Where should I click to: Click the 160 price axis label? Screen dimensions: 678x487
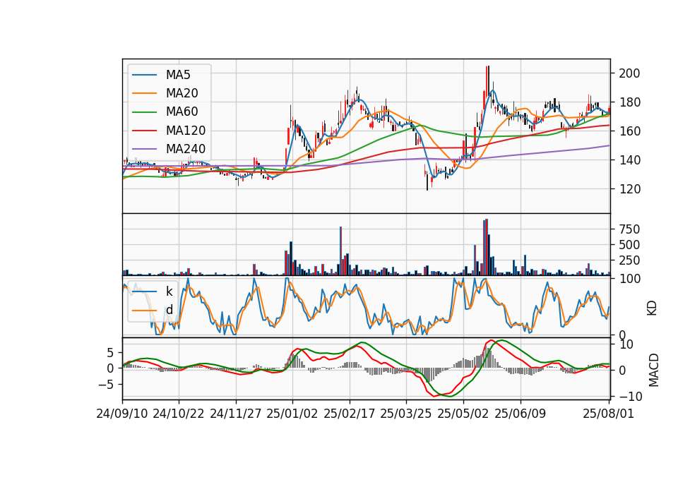coord(629,131)
